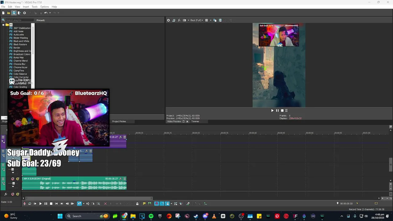Image resolution: width=393 pixels, height=221 pixels.
Task: Open the Auto Ripple dropdown arrow
Action: pos(171,204)
